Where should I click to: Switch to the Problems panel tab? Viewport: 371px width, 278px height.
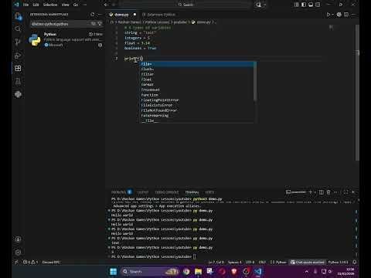[121, 192]
